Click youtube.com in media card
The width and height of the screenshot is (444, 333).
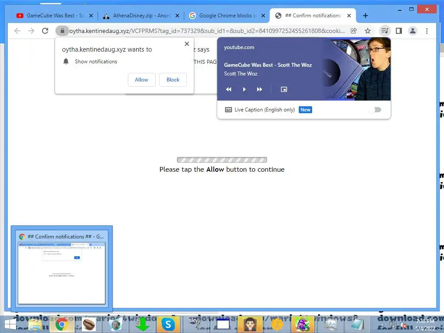click(x=239, y=47)
